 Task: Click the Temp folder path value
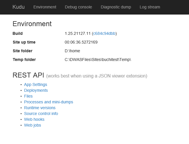[x=98, y=60]
